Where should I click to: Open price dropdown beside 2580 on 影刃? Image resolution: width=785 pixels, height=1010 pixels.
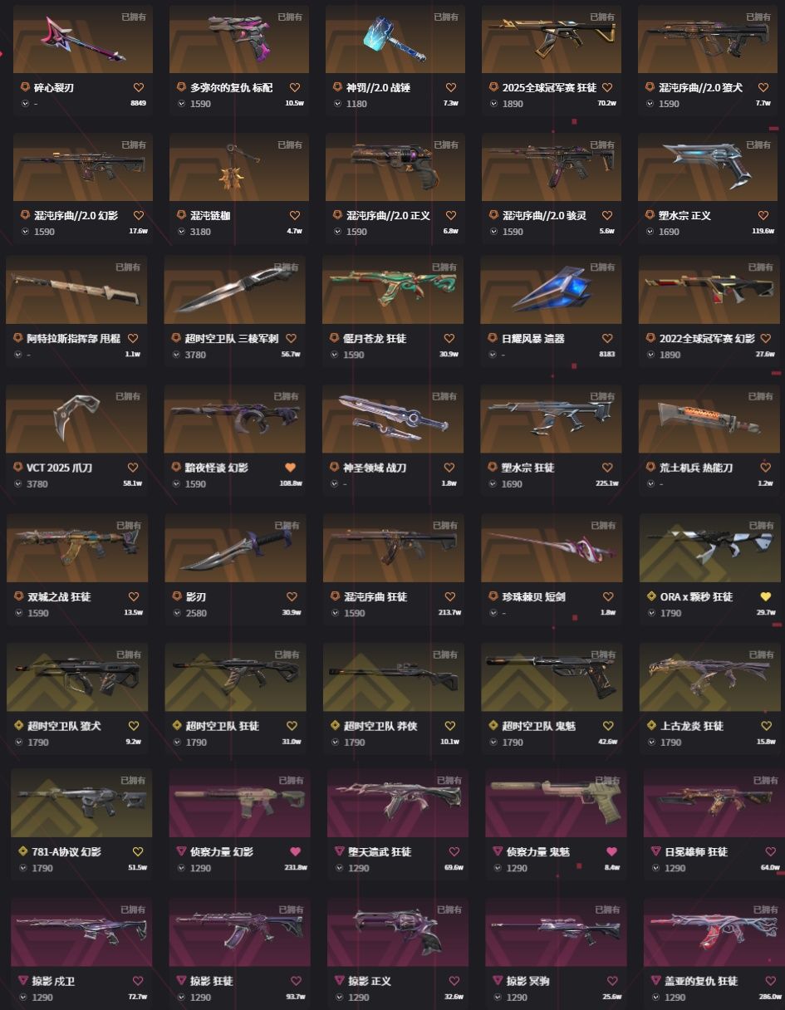176,613
